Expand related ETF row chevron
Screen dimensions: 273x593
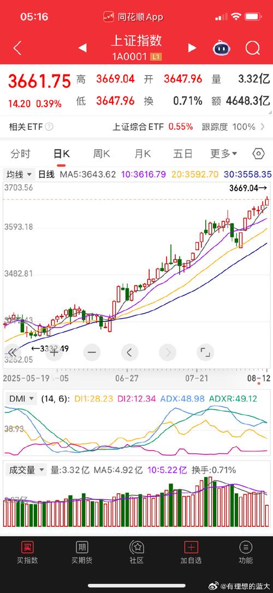[263, 126]
